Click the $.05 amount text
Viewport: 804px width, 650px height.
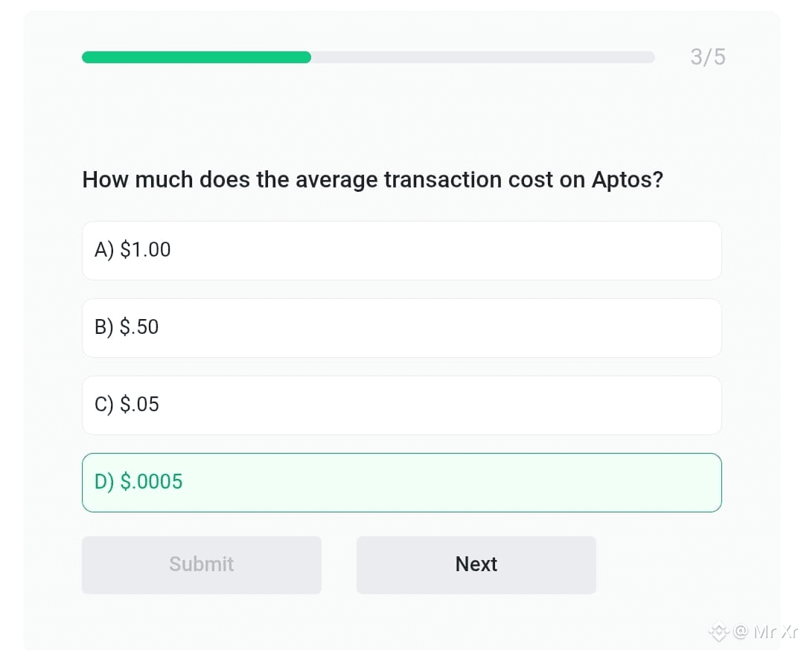click(139, 404)
